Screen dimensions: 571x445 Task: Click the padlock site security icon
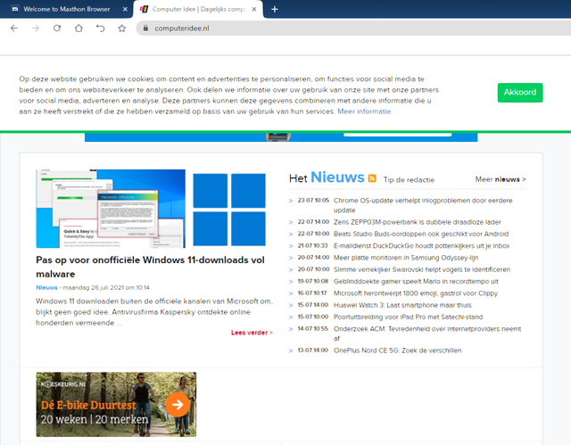point(145,28)
